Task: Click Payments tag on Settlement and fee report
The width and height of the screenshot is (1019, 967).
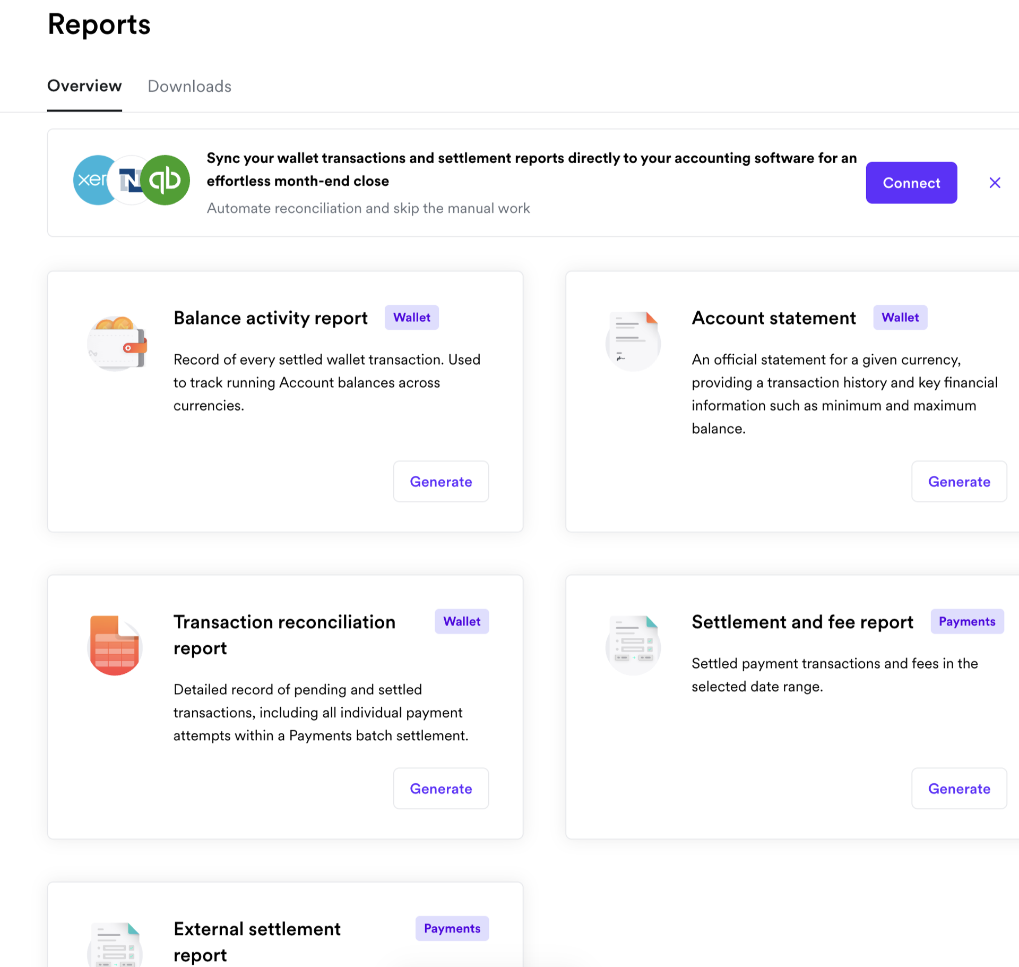Action: (967, 621)
